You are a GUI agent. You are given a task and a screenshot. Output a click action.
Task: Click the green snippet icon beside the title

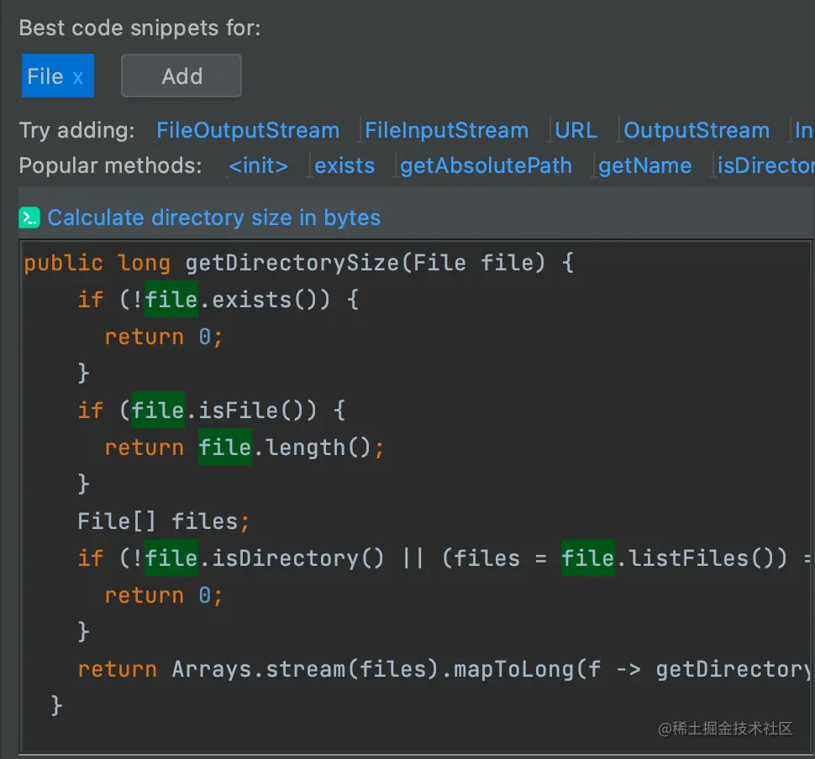pyautogui.click(x=29, y=217)
